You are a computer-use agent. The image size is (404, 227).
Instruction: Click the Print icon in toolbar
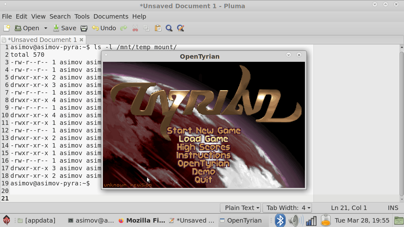click(x=84, y=28)
